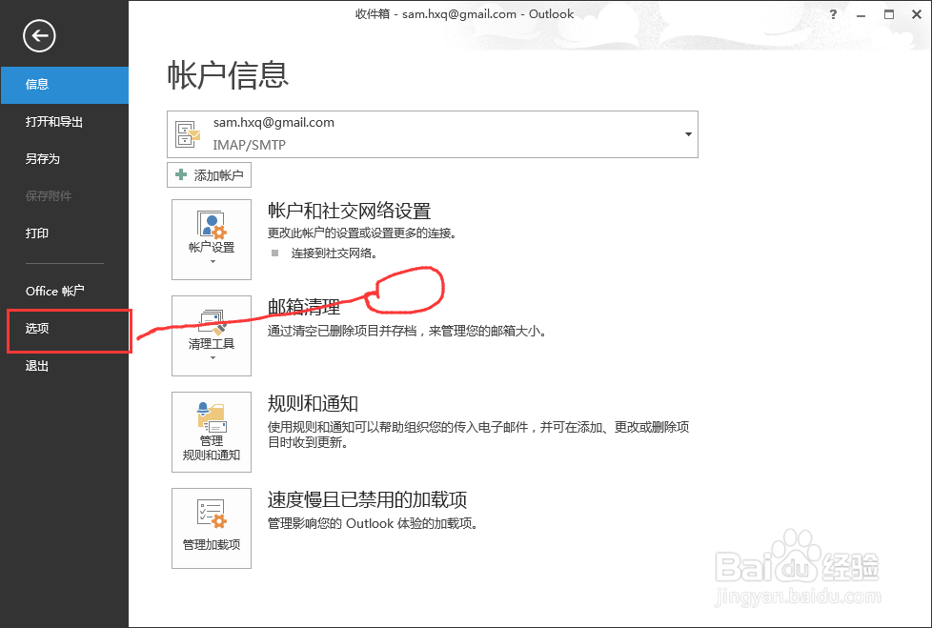Click 连接到社交网络 link
Viewport: 932px width, 628px height.
334,253
